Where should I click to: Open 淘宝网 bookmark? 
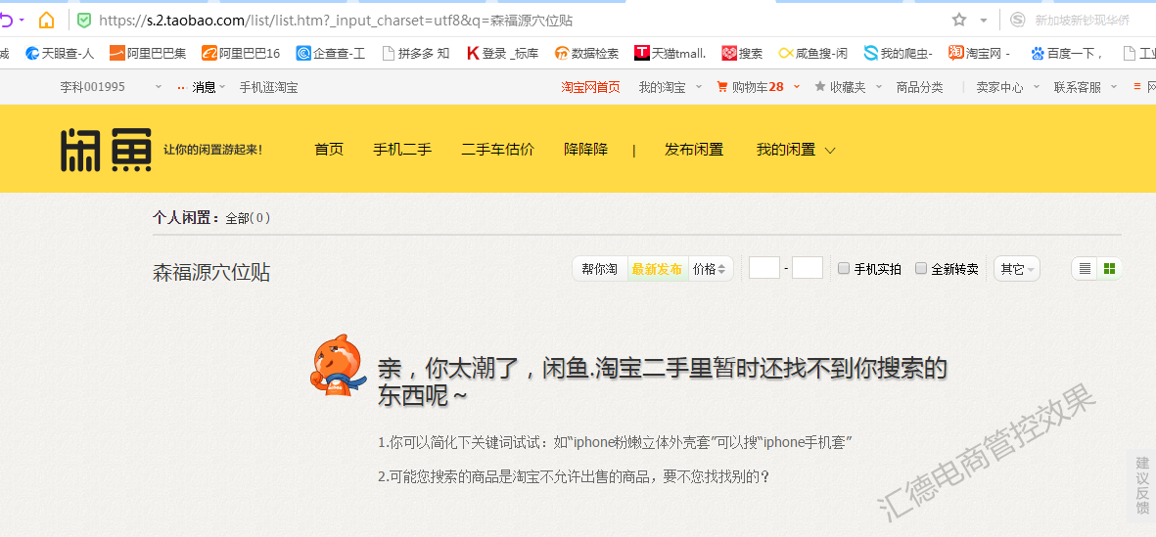tap(979, 53)
